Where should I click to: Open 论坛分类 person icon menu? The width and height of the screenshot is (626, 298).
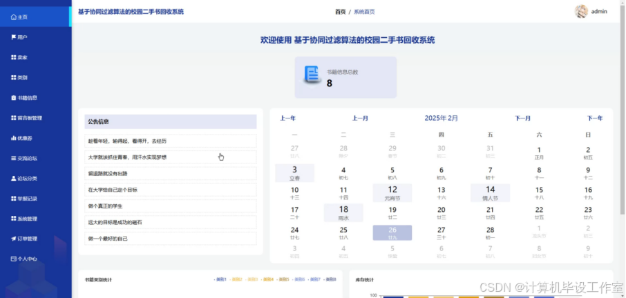pyautogui.click(x=14, y=179)
